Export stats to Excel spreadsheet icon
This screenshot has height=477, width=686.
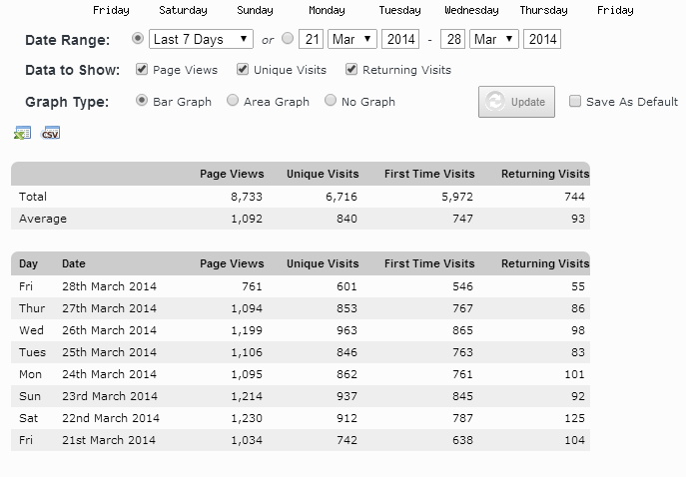tap(22, 133)
